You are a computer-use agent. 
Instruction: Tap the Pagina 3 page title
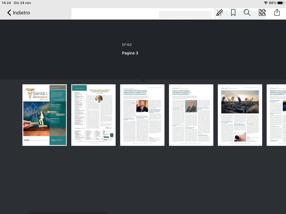[130, 53]
